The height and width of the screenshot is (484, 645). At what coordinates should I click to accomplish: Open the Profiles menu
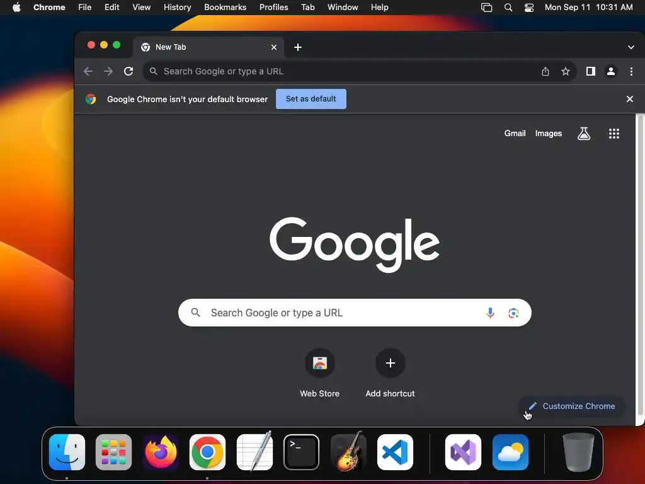click(x=273, y=7)
